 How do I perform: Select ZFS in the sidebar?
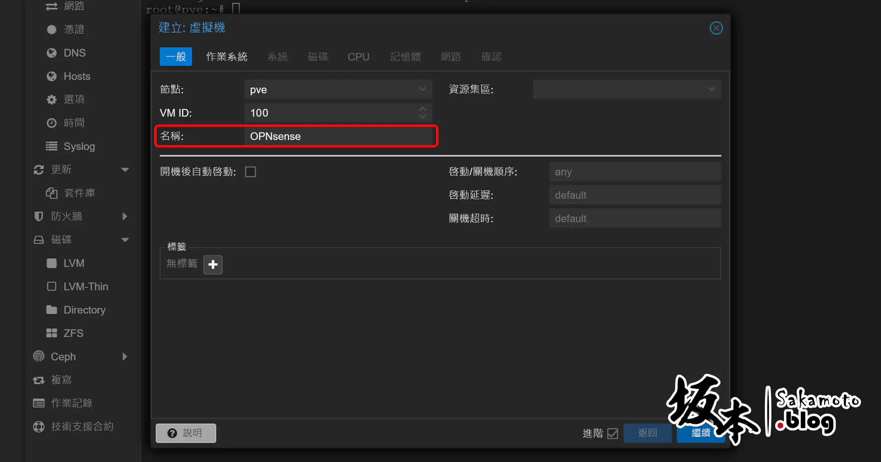click(x=73, y=333)
